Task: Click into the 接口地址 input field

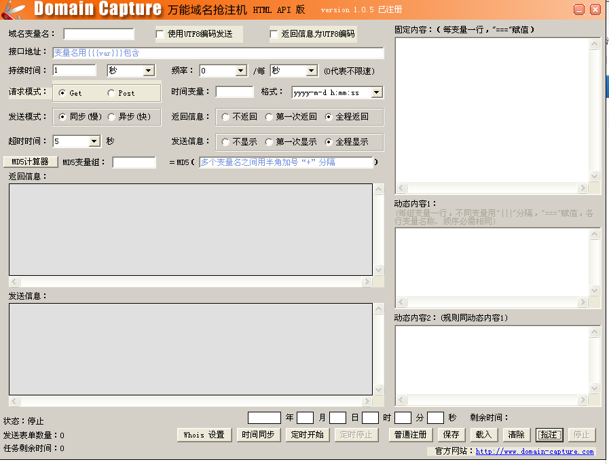Action: [217, 52]
